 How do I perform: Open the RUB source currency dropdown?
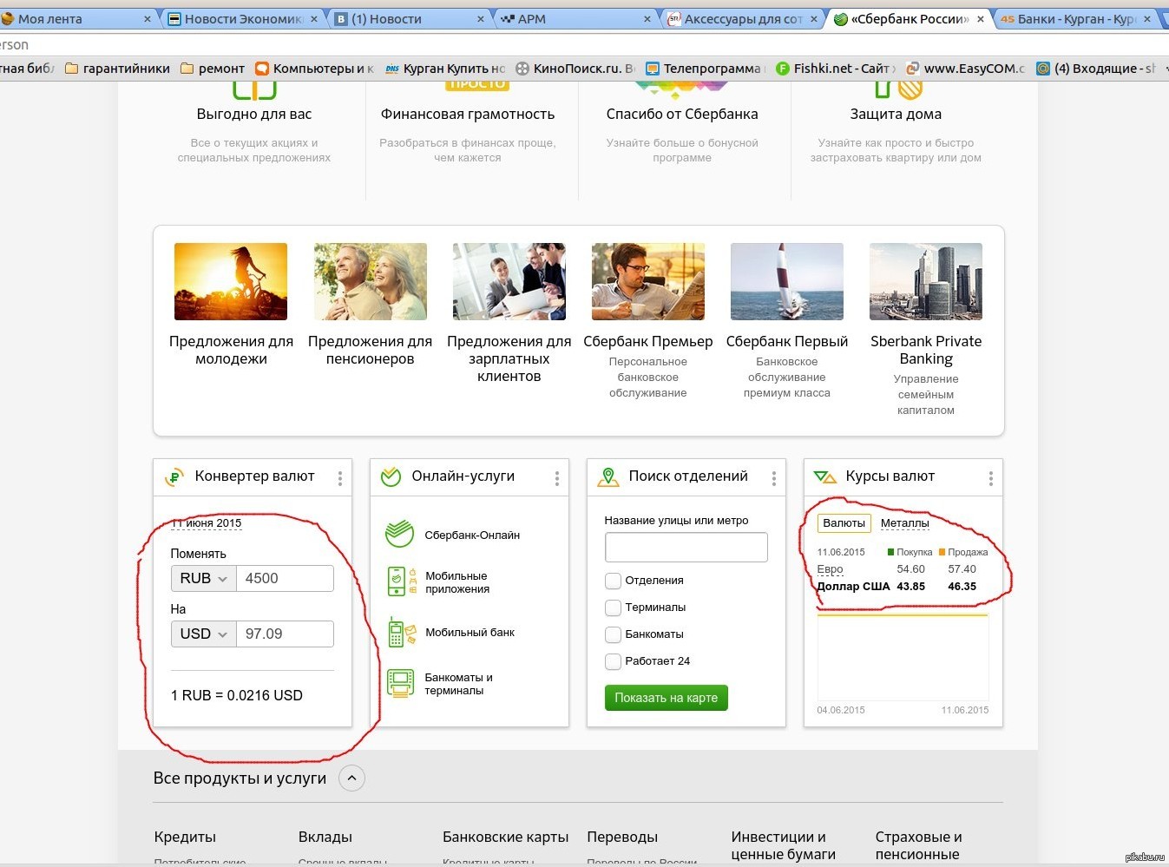pos(203,578)
